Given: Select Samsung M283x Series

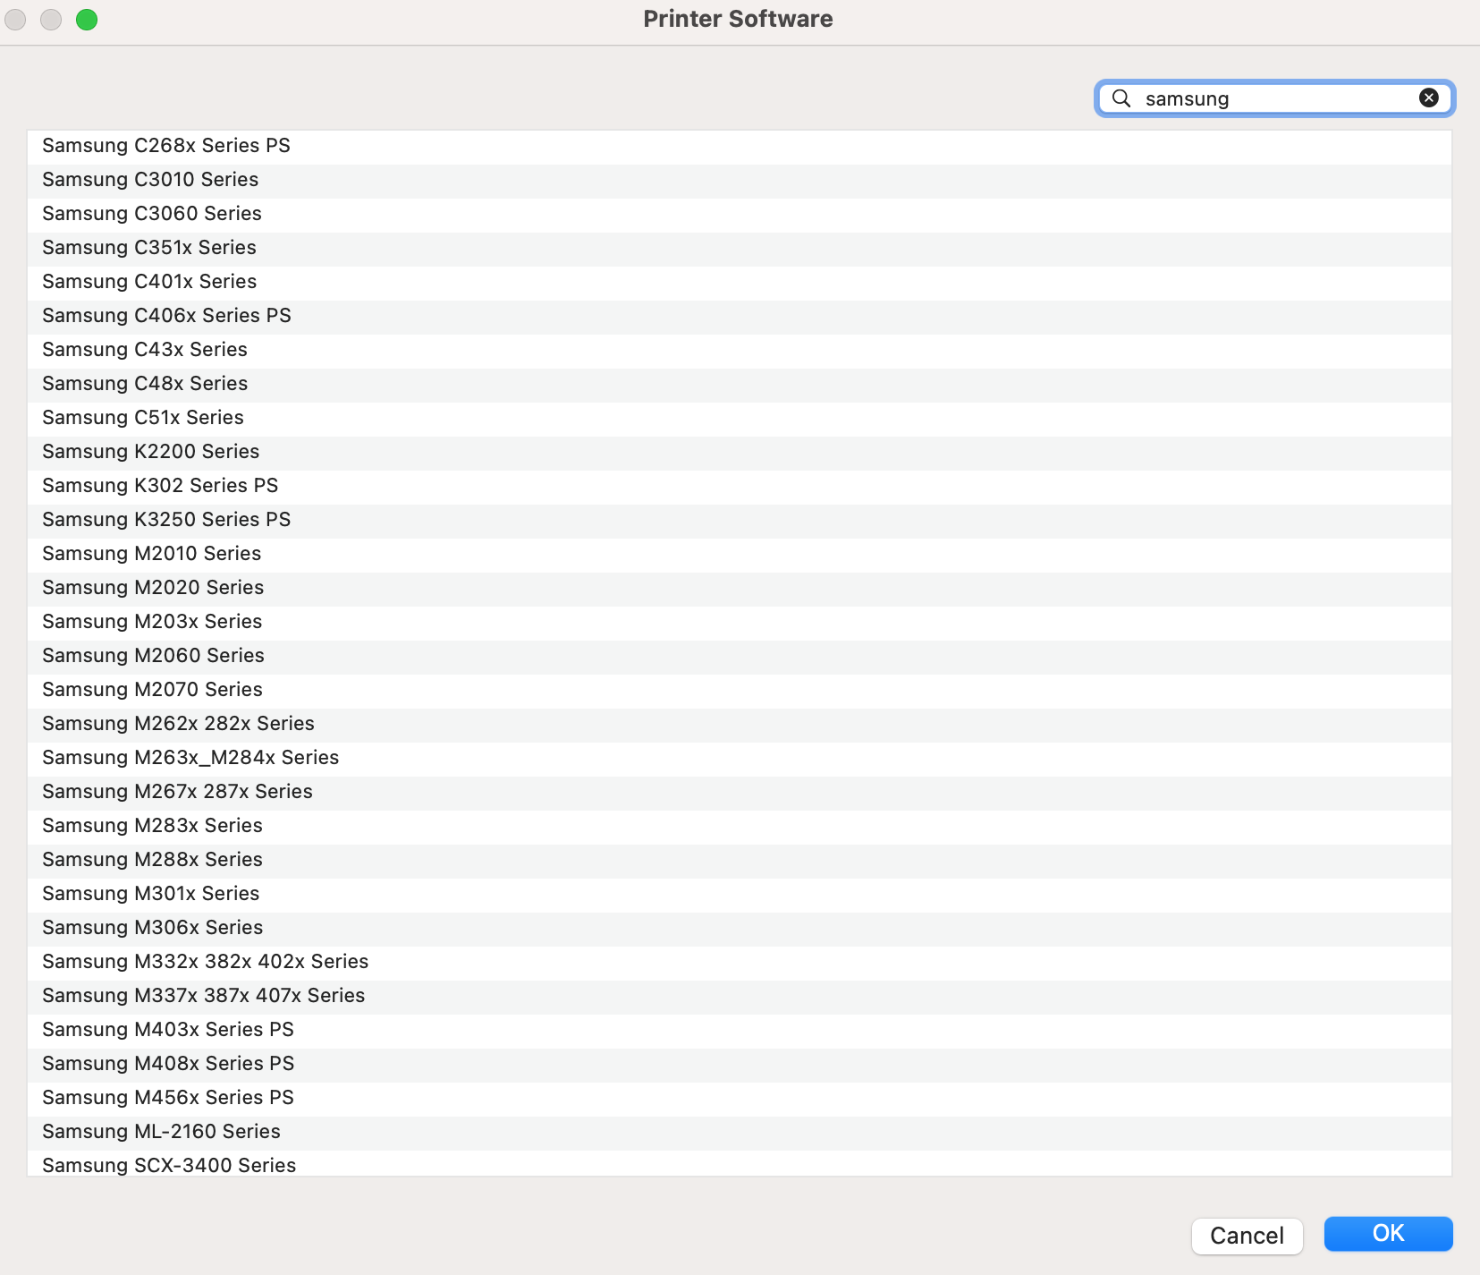Looking at the screenshot, I should 740,826.
